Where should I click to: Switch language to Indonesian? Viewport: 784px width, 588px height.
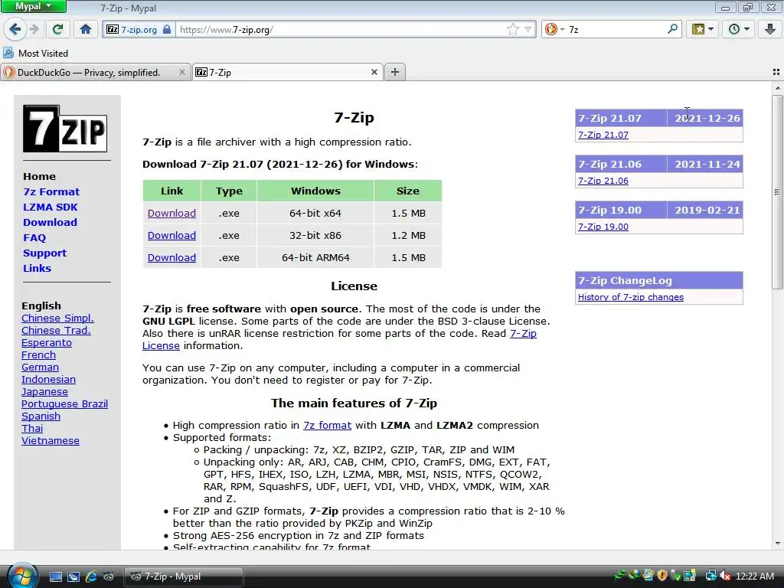[x=48, y=380]
